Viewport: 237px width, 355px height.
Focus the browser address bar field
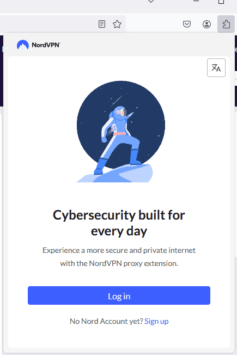click(x=47, y=24)
